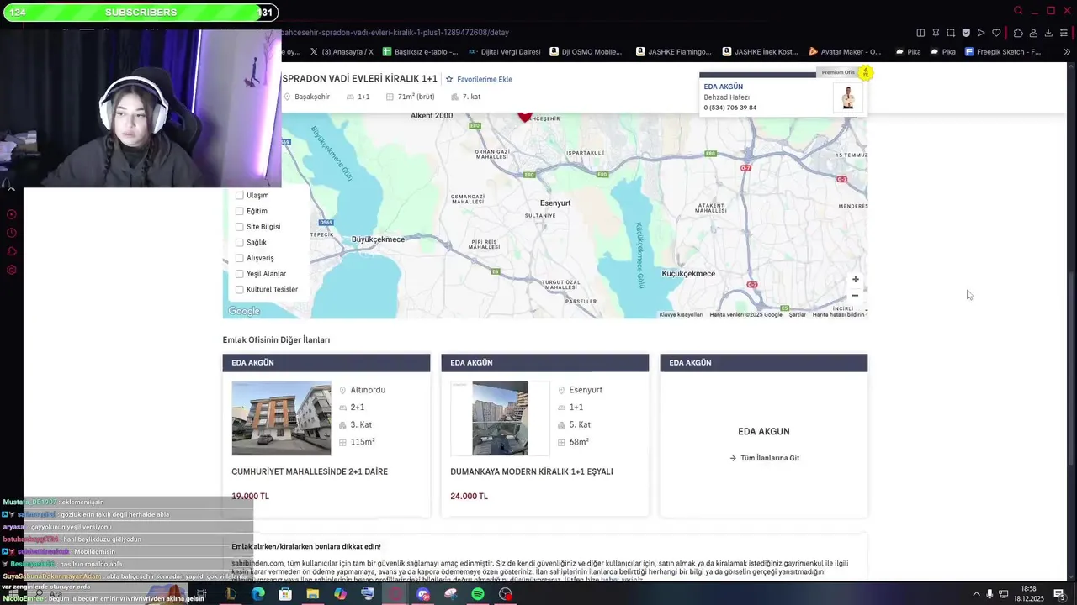Open the Cumhuriyet Mahallesinde 2+1 Daire listing
Viewport: 1077px width, 605px height.
[310, 471]
